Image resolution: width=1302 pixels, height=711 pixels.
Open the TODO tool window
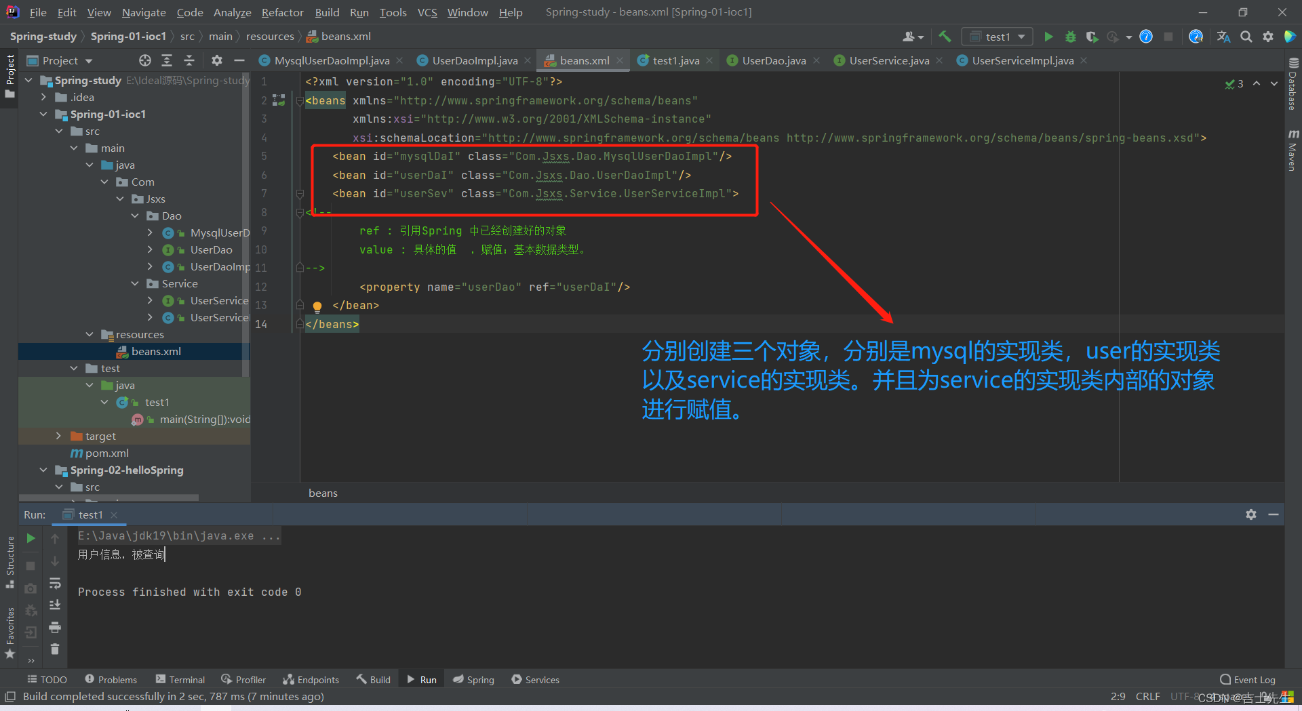pos(47,679)
